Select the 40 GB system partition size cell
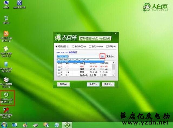 93,69
